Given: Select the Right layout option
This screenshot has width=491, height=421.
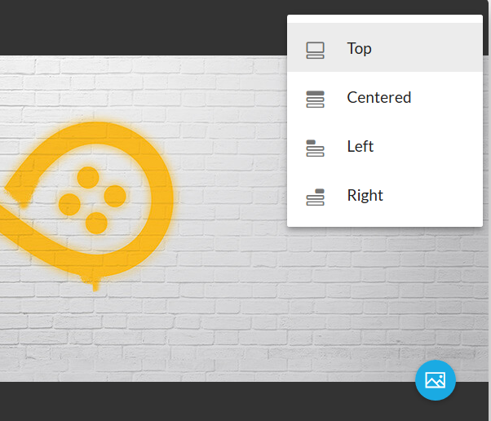Looking at the screenshot, I should pyautogui.click(x=384, y=194).
